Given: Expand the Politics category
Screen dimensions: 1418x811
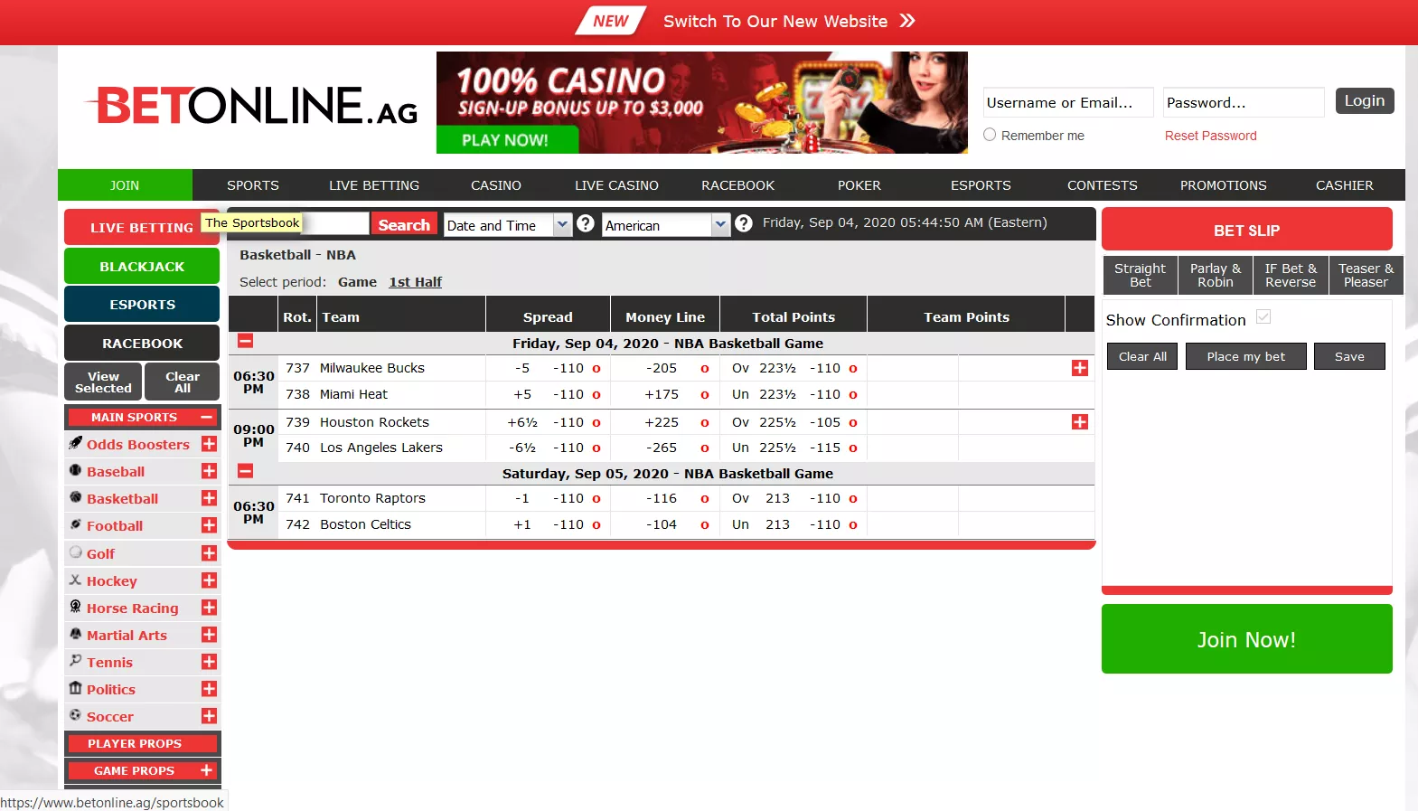Looking at the screenshot, I should coord(209,689).
